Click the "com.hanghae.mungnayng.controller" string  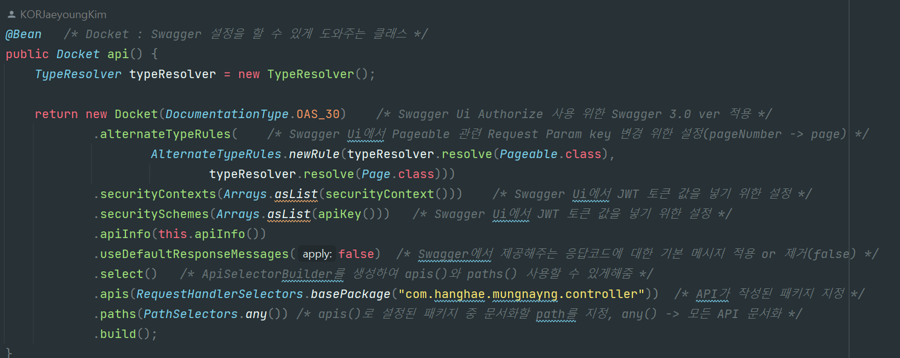(521, 294)
